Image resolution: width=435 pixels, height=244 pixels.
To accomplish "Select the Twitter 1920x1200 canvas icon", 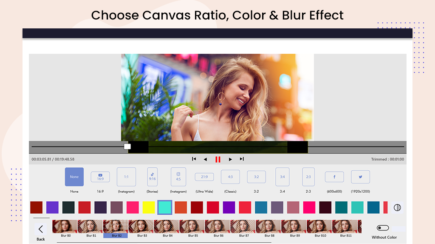I will [x=360, y=177].
